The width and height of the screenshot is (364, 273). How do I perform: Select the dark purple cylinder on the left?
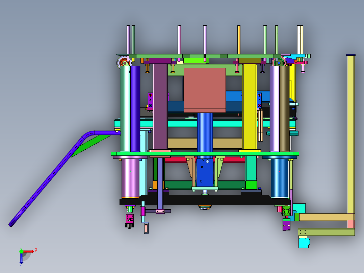135,109
